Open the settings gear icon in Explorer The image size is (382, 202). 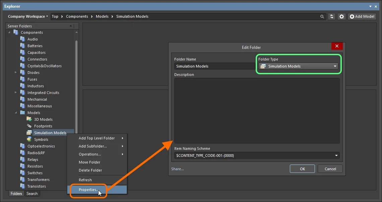341,16
